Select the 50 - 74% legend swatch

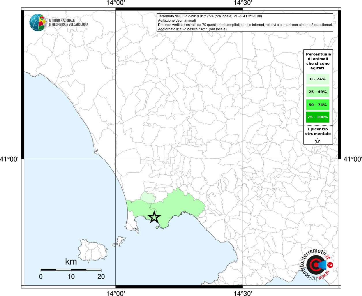point(318,105)
